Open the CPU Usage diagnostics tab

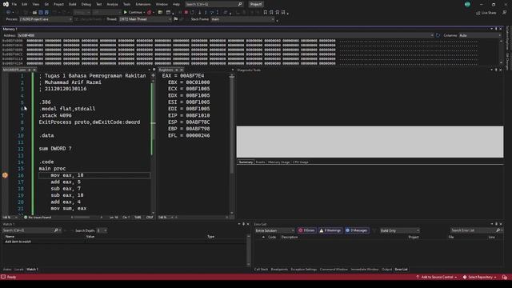(301, 162)
